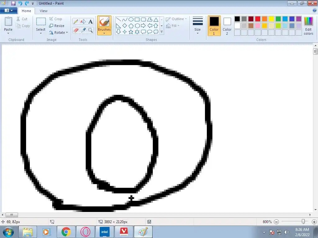Choose the Five-point star shape
The height and width of the screenshot is (238, 318).
click(131, 32)
